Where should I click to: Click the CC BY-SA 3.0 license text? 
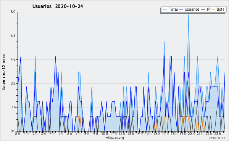pyautogui.click(x=217, y=138)
